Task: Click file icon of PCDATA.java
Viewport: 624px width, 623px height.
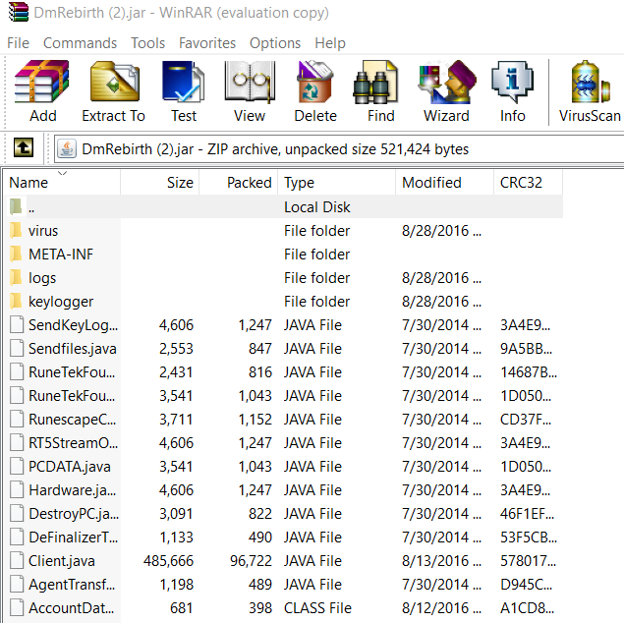Action: click(x=17, y=466)
